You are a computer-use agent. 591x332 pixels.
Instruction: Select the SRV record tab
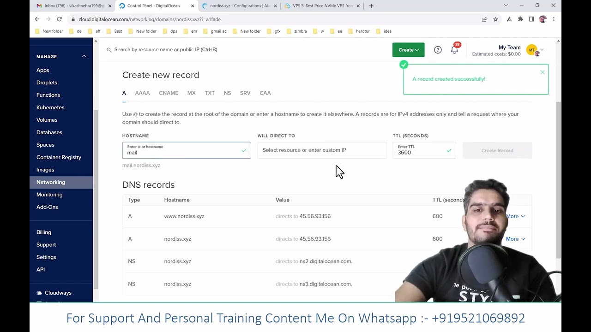pos(245,93)
